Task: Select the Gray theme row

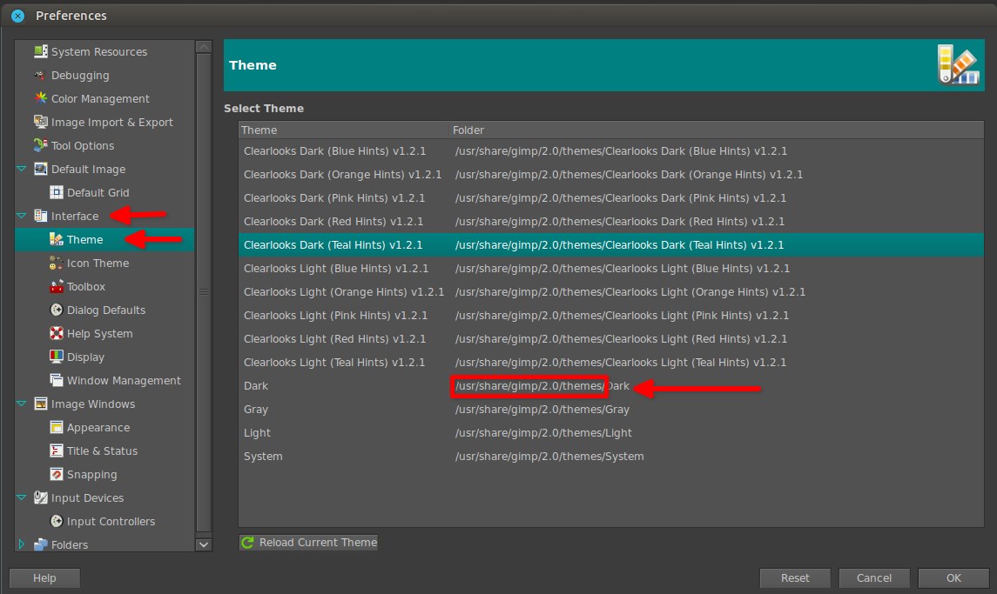Action: point(611,410)
